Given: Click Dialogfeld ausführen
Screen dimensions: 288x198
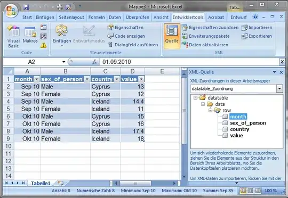Looking at the screenshot, I should (x=133, y=45).
